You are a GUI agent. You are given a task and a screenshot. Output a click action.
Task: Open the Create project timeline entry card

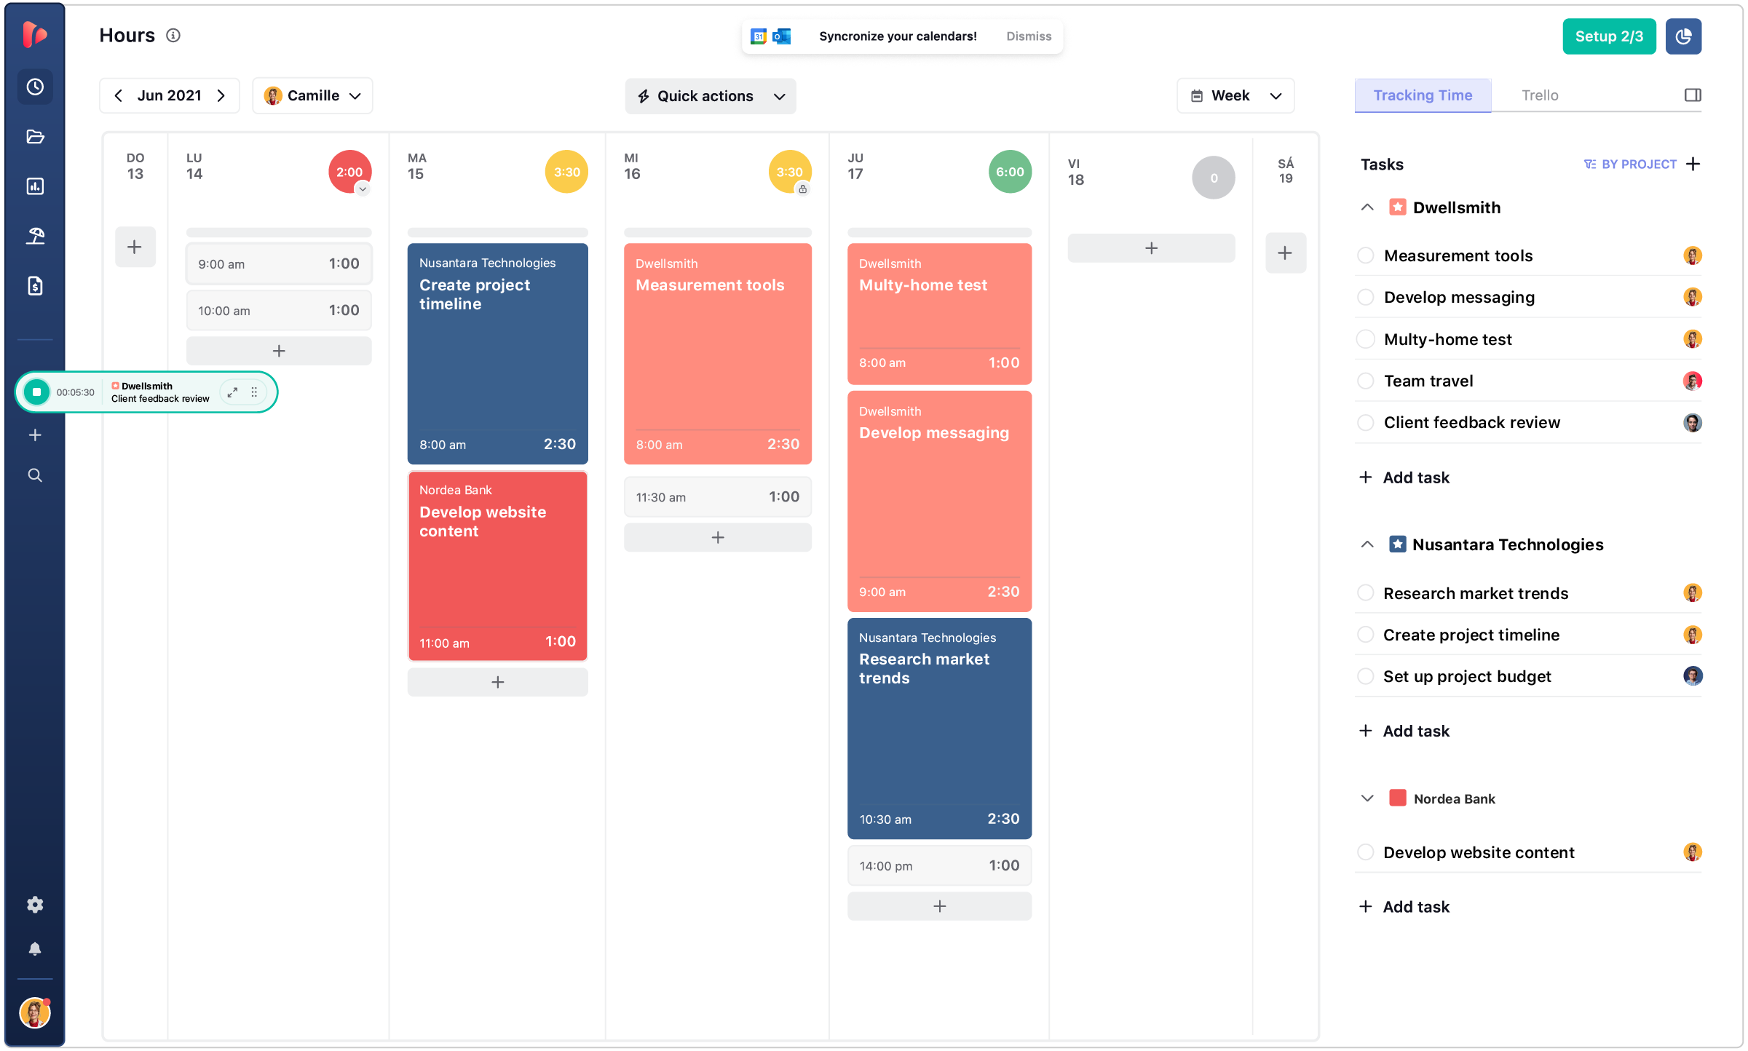point(497,354)
